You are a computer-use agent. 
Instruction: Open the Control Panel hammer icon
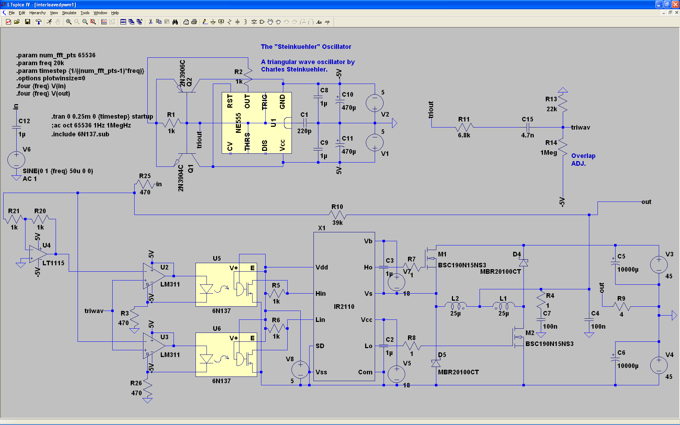[x=39, y=22]
